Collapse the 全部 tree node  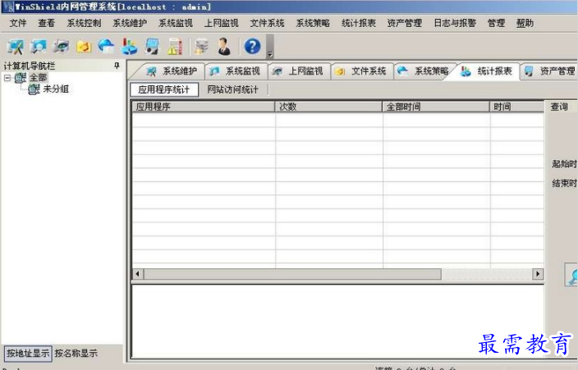click(x=7, y=78)
